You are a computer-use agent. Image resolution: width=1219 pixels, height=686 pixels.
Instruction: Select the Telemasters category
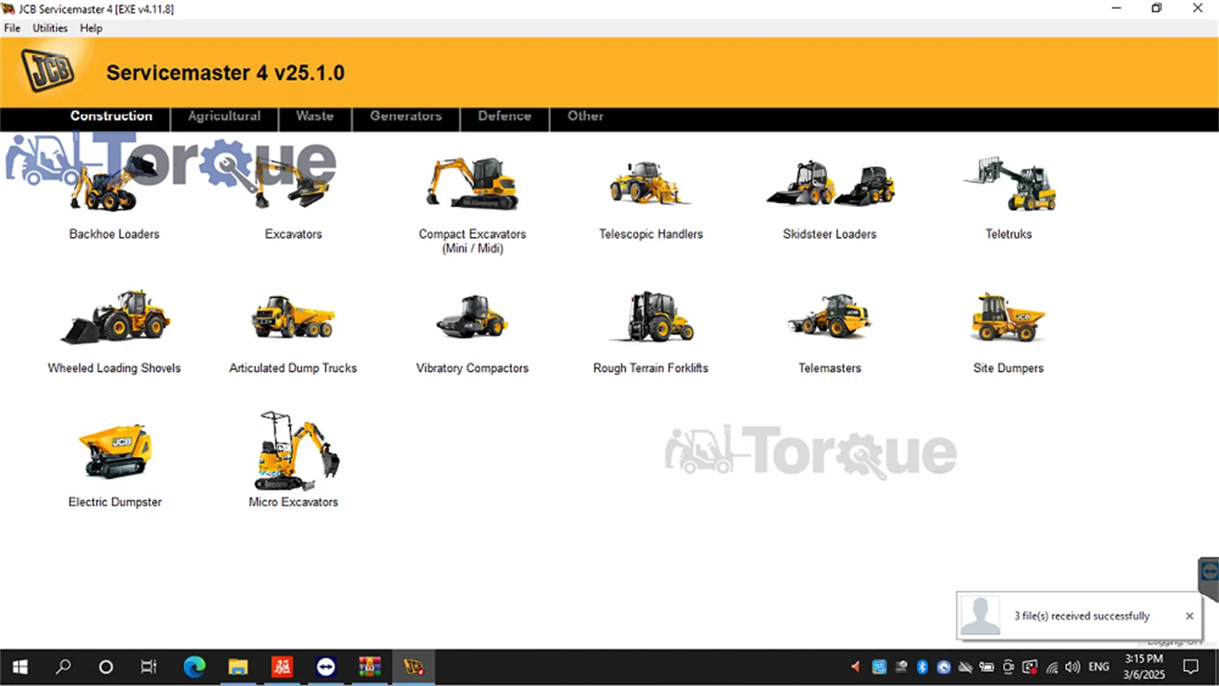[x=830, y=333]
